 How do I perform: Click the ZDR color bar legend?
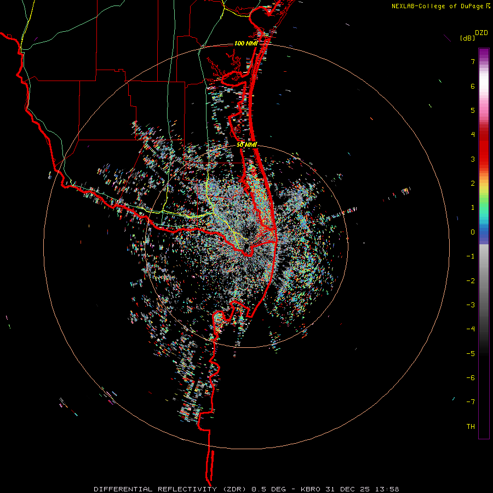pyautogui.click(x=484, y=243)
